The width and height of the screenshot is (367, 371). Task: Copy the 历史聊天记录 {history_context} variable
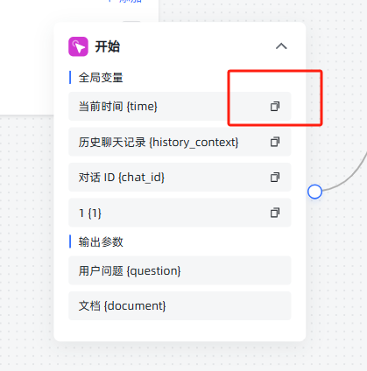coord(275,142)
